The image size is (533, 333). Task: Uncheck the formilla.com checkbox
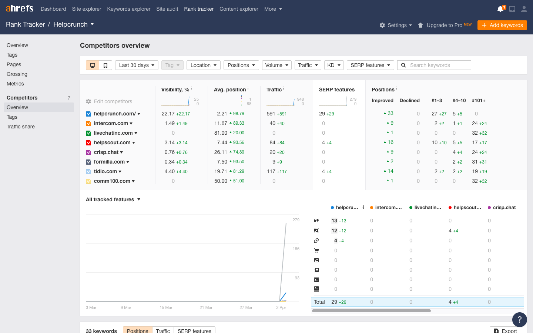(x=88, y=162)
